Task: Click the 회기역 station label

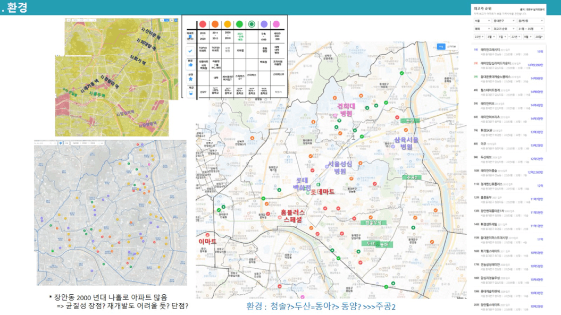Action: 138,60
